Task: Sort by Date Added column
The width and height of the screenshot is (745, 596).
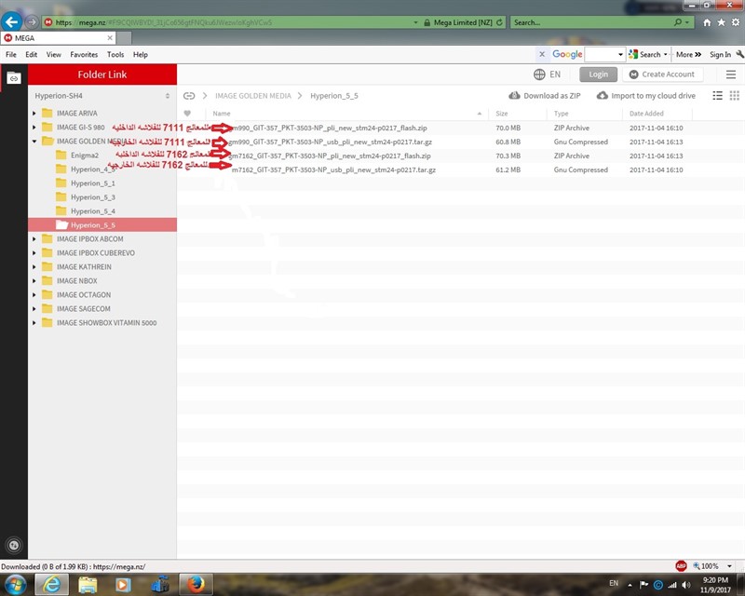Action: tap(646, 114)
